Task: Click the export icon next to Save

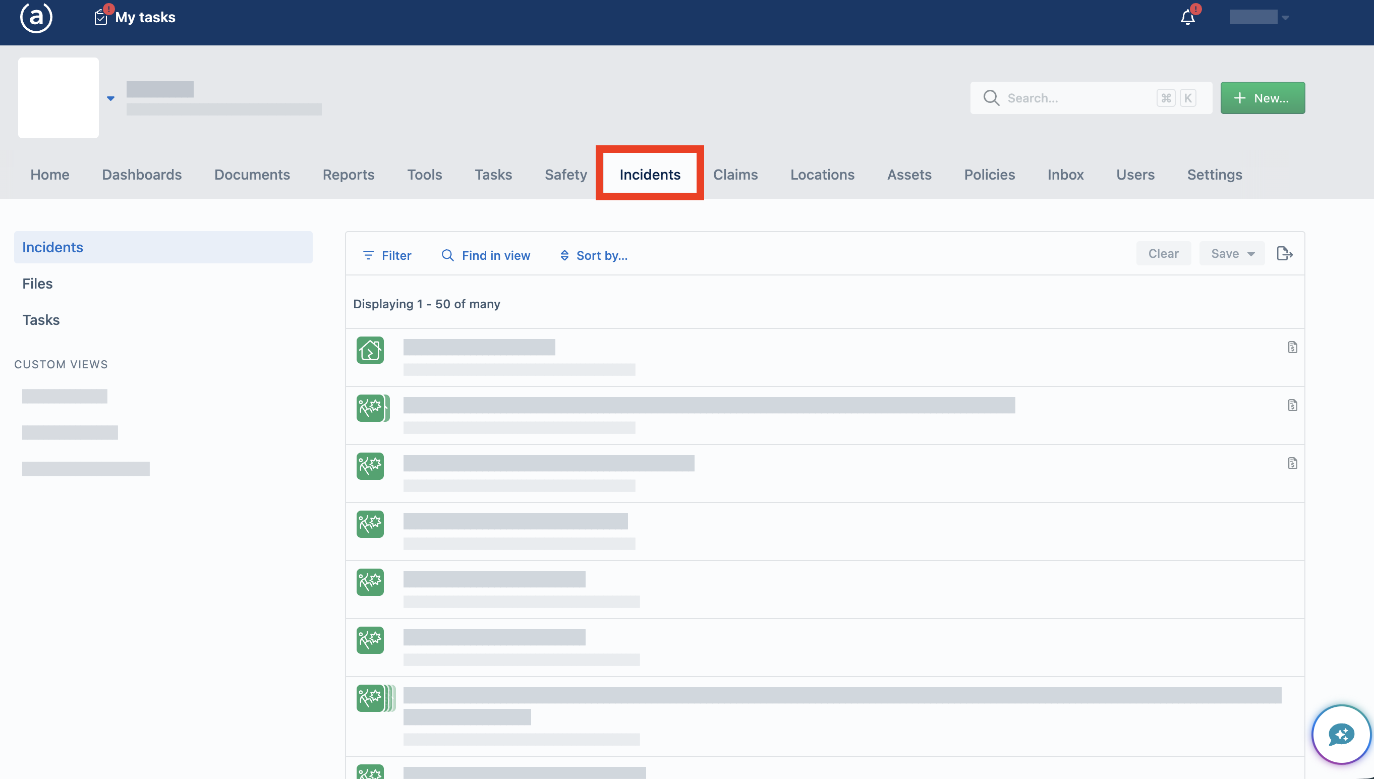Action: tap(1284, 253)
